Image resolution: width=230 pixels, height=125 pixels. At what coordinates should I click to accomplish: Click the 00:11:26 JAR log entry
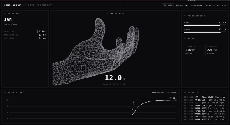pyautogui.click(x=205, y=117)
